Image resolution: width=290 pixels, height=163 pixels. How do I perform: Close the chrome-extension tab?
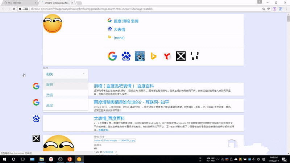coord(72,3)
